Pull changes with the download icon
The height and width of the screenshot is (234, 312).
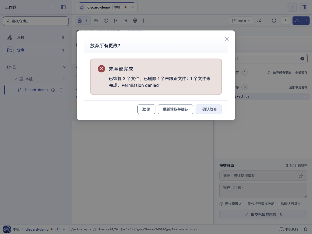285,21
